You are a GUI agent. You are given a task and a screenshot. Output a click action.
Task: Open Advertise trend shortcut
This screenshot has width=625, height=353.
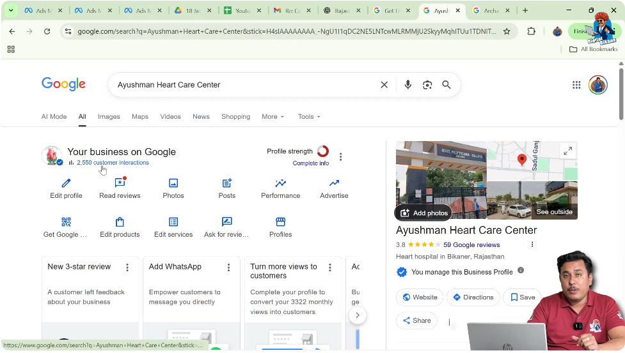tap(334, 188)
